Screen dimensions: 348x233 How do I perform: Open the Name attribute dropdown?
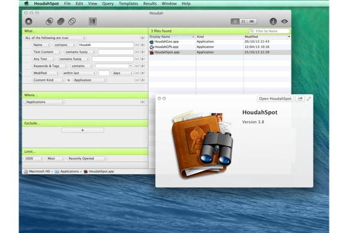click(x=41, y=45)
